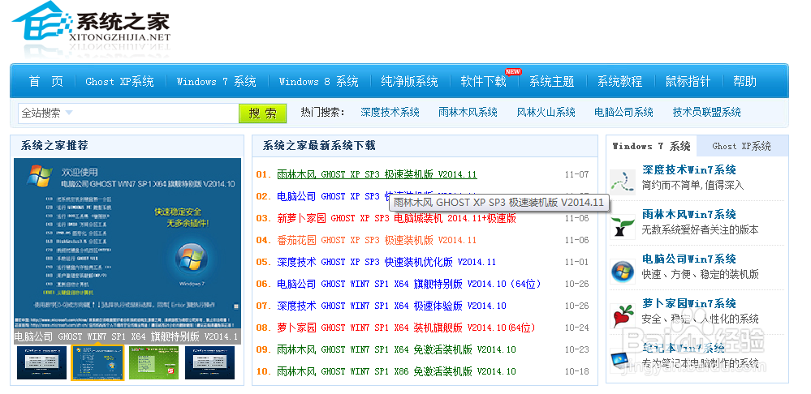This screenshot has width=811, height=394.
Task: Open 深度技术 GHOST XP SP3 快速装机优化版
Action: coord(386,262)
